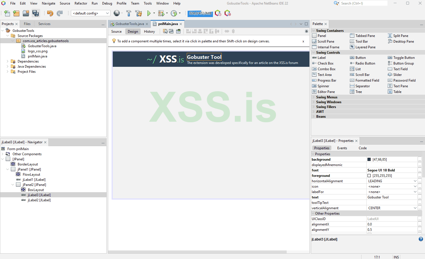The image size is (425, 259).
Task: Activate Connection Mode in form designer
Action: (x=171, y=31)
